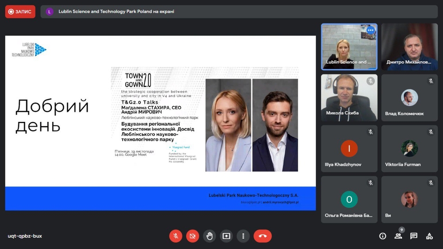Viewport: 443px width, 249px height.
Task: Show the participants list icon
Action: point(398,236)
